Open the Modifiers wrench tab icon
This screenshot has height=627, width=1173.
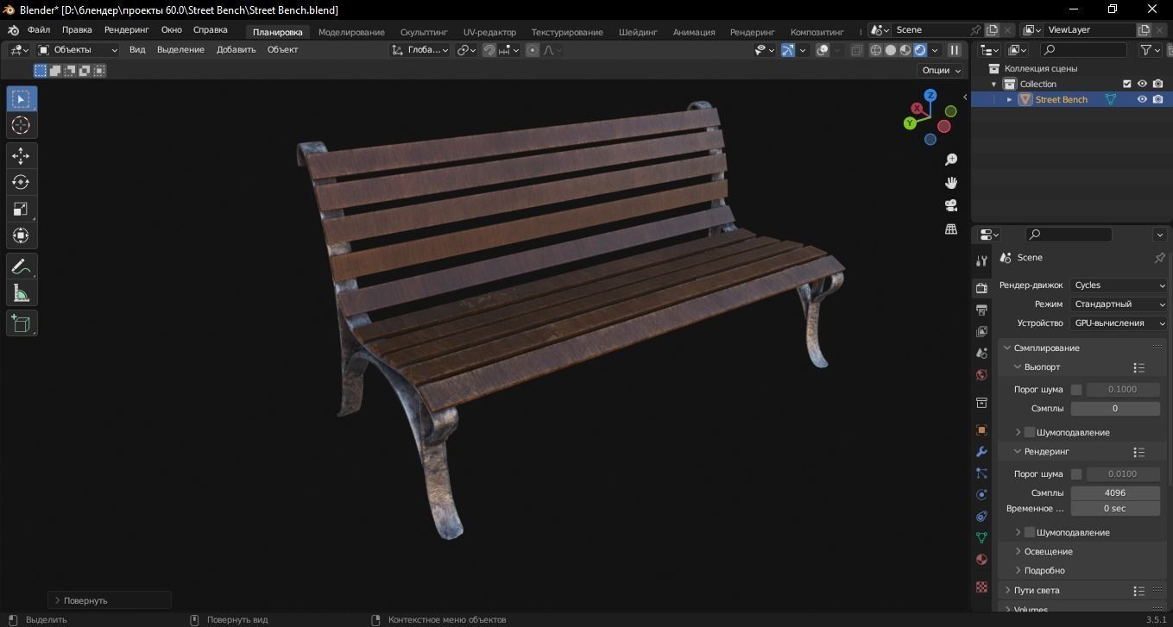(x=981, y=451)
